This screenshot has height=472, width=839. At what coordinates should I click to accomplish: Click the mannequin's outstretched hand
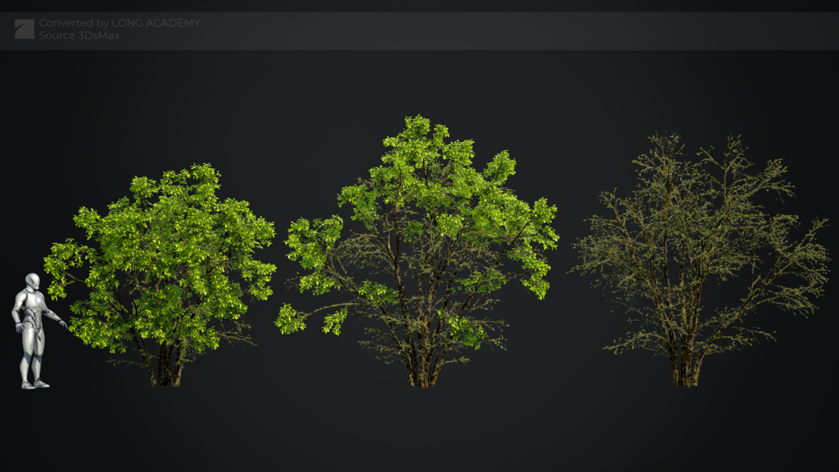[63, 324]
